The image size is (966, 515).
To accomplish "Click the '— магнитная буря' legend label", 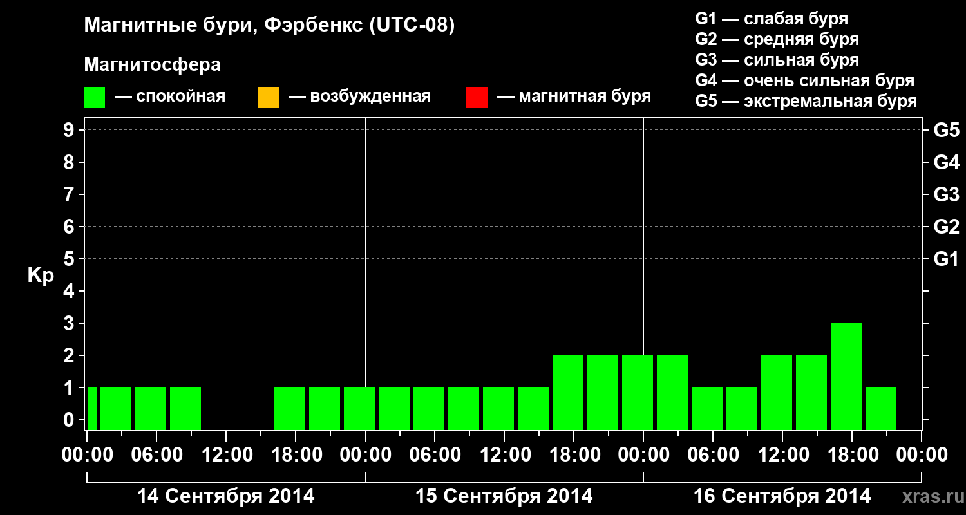I will tap(574, 97).
